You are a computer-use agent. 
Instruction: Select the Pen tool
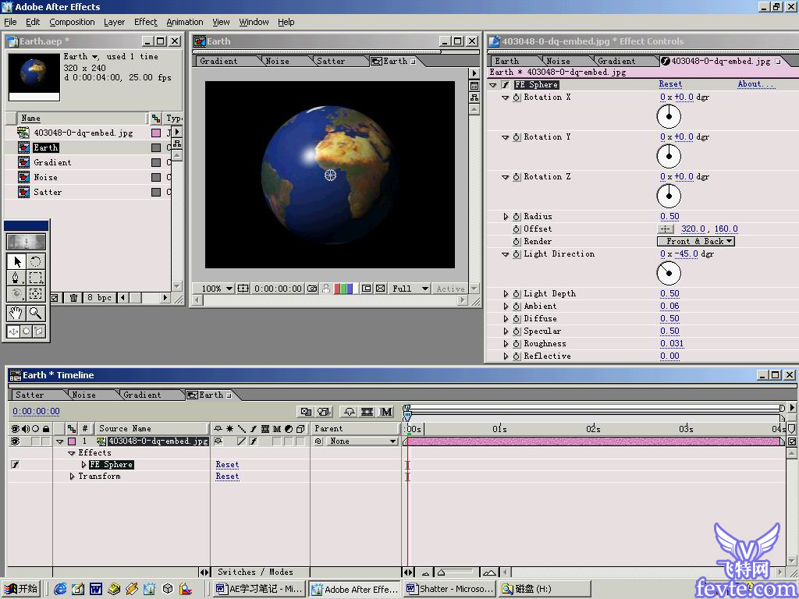coord(17,278)
